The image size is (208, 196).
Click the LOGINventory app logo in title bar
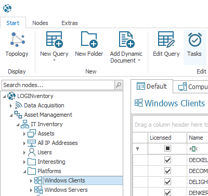(x=7, y=8)
